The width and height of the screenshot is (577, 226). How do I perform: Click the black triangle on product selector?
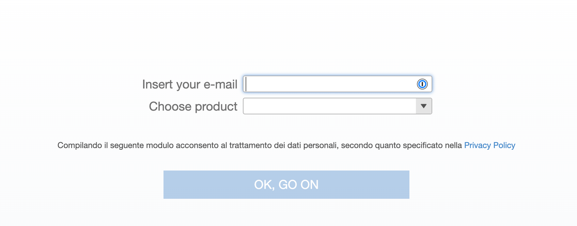[x=424, y=106]
